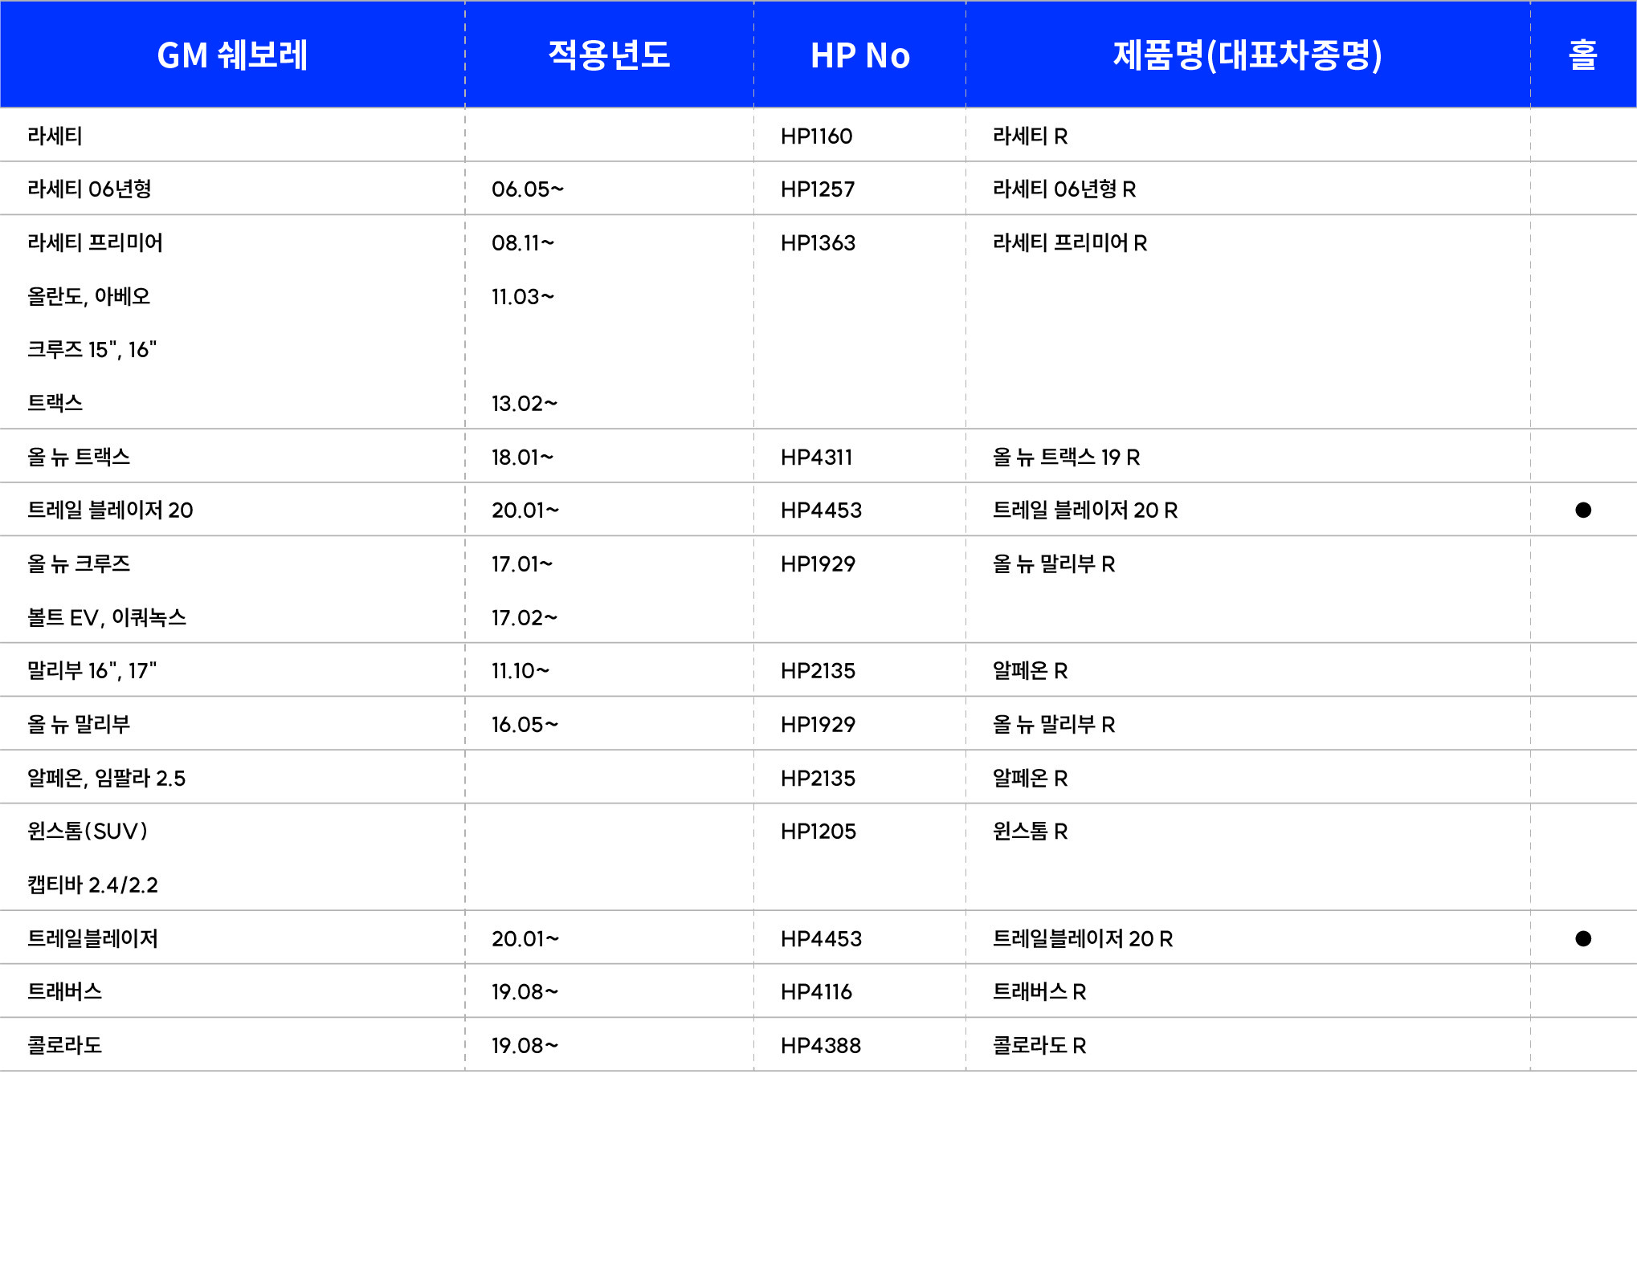The image size is (1637, 1261).
Task: Click the HP No column header
Action: (859, 55)
